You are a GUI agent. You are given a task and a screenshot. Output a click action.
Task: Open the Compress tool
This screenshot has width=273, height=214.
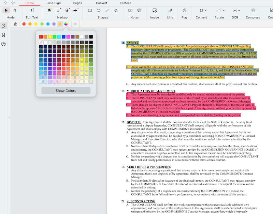point(253,11)
